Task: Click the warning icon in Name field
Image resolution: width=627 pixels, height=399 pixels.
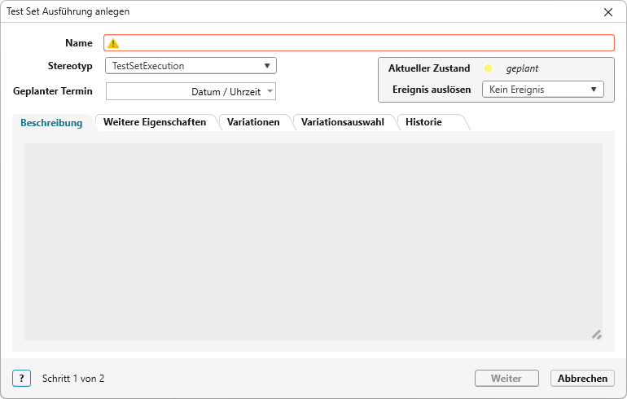Action: pyautogui.click(x=113, y=43)
